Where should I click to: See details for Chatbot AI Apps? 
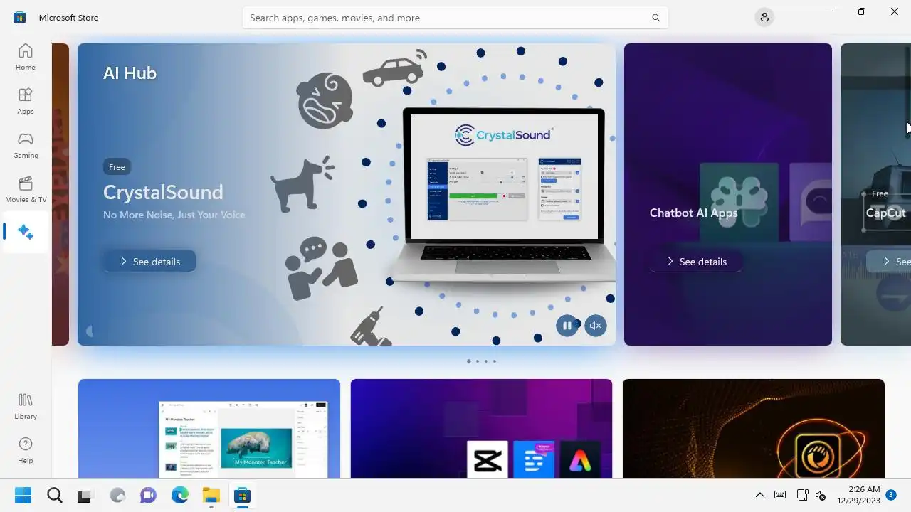point(696,262)
